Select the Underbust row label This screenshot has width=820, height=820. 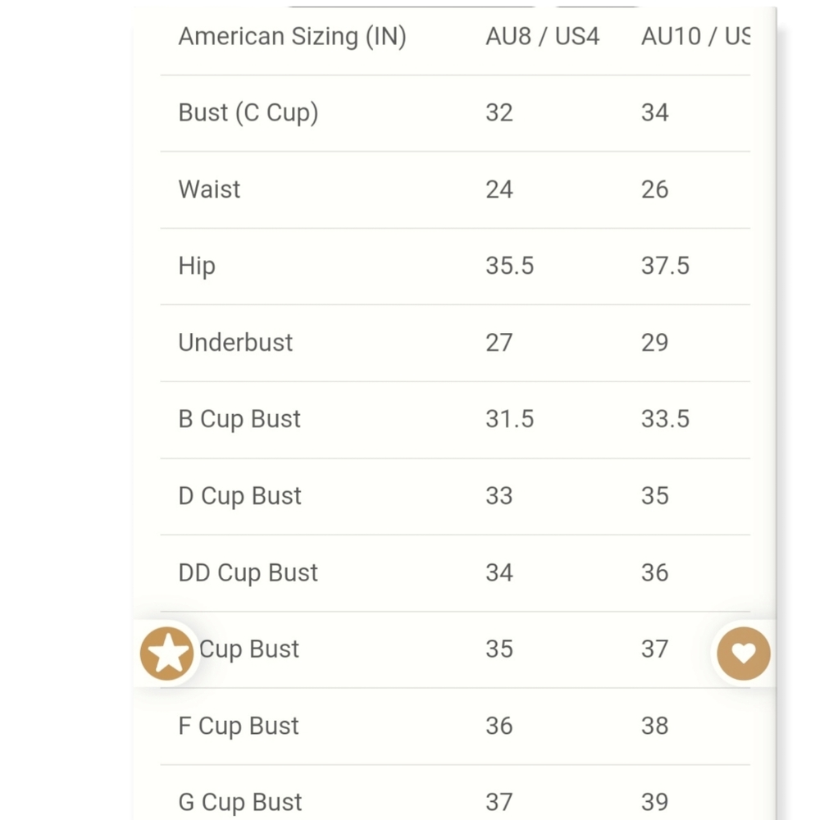235,343
